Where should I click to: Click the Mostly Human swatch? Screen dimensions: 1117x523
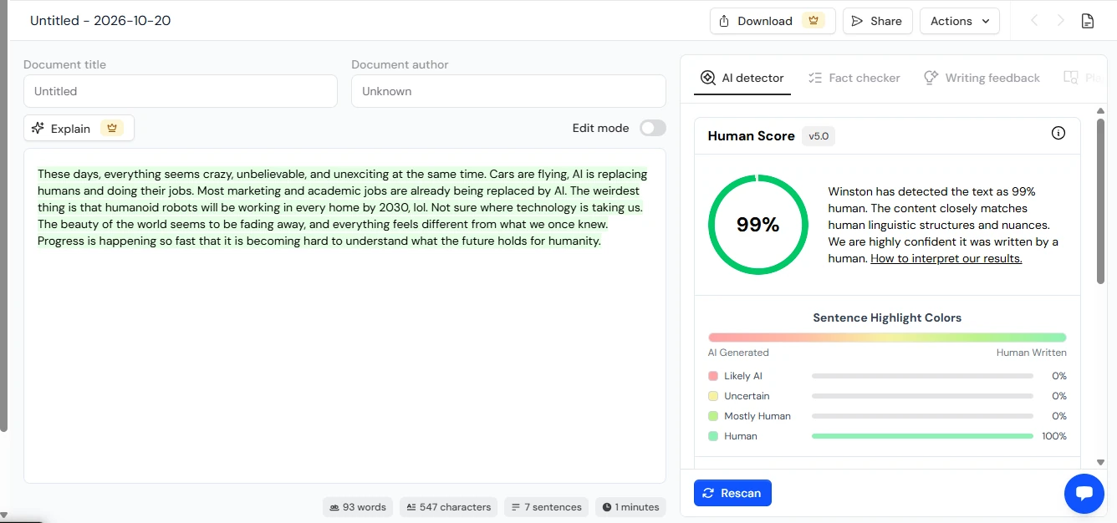point(713,416)
